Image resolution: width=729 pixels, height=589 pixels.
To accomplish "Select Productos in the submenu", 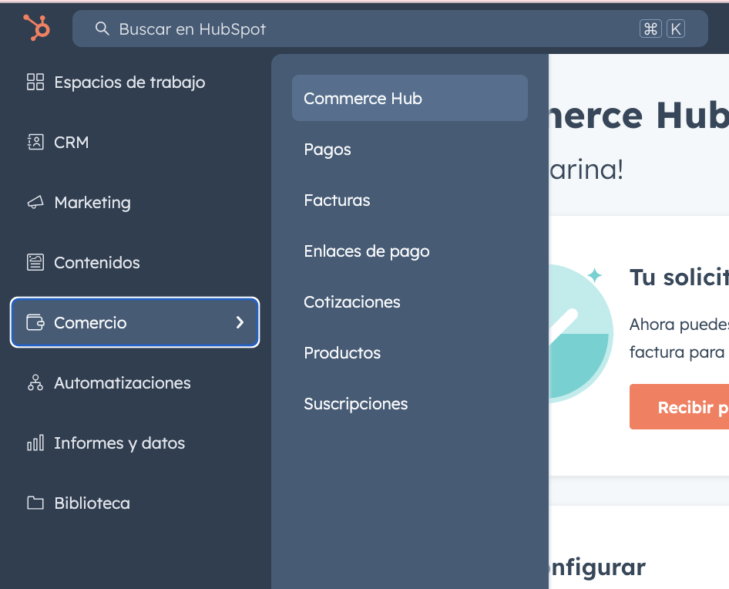I will [342, 352].
